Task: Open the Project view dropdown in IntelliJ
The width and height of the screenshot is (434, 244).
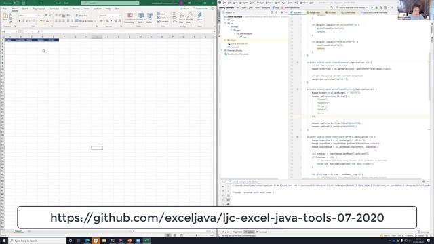Action: [229, 12]
